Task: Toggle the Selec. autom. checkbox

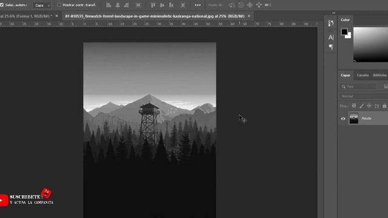Action: coord(2,5)
